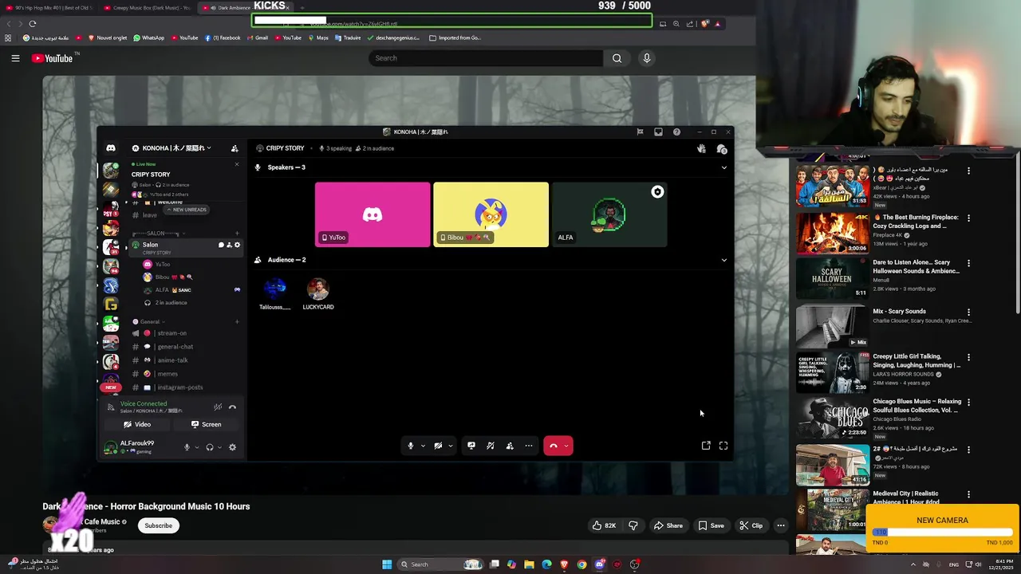Focus the YouTube search field
The height and width of the screenshot is (574, 1021).
pos(486,58)
